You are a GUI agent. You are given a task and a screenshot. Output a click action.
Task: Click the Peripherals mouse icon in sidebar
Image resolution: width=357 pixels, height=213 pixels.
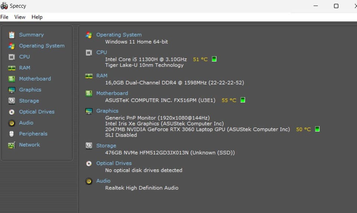(12, 134)
